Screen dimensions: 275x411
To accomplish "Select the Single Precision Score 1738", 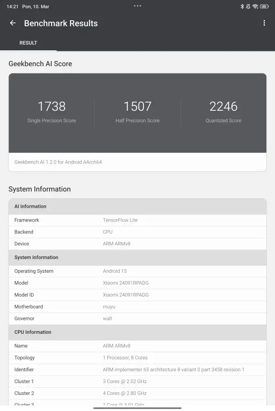I will 51,106.
